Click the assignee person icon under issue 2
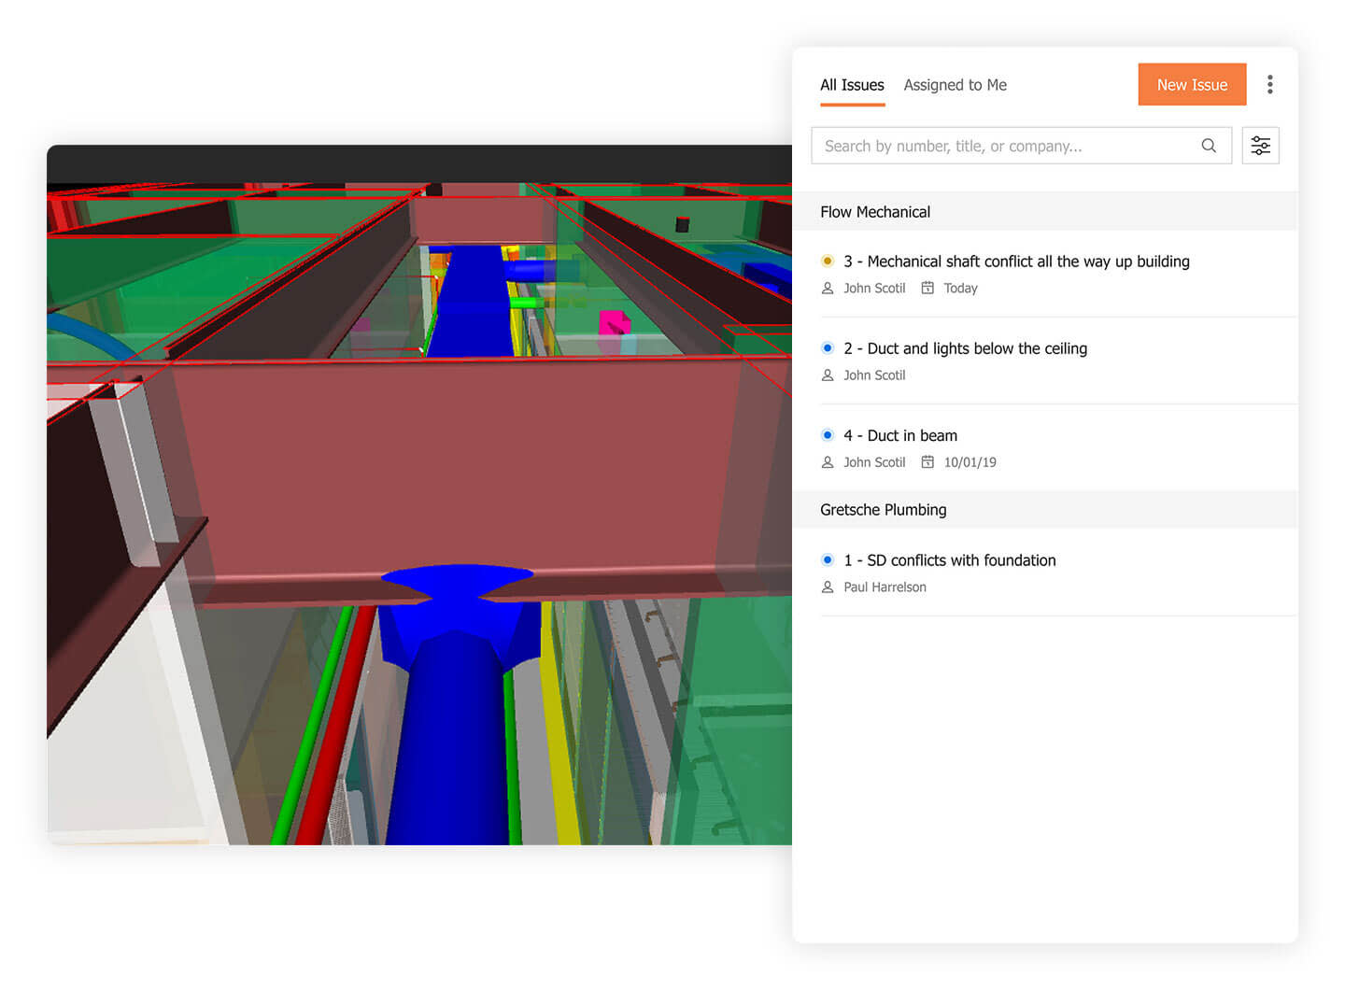The height and width of the screenshot is (990, 1345). pos(827,375)
